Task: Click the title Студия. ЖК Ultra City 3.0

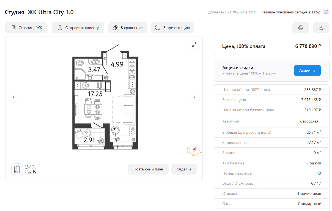Action: [x=39, y=12]
